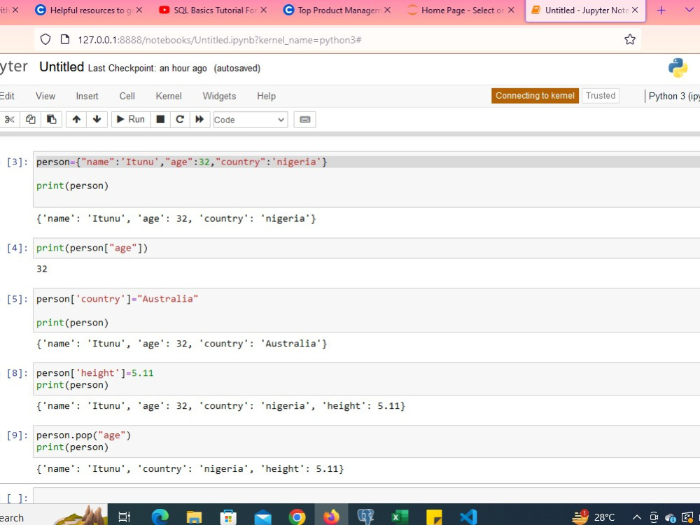The width and height of the screenshot is (700, 525).
Task: Click the Connecting to kernel indicator
Action: pos(535,95)
